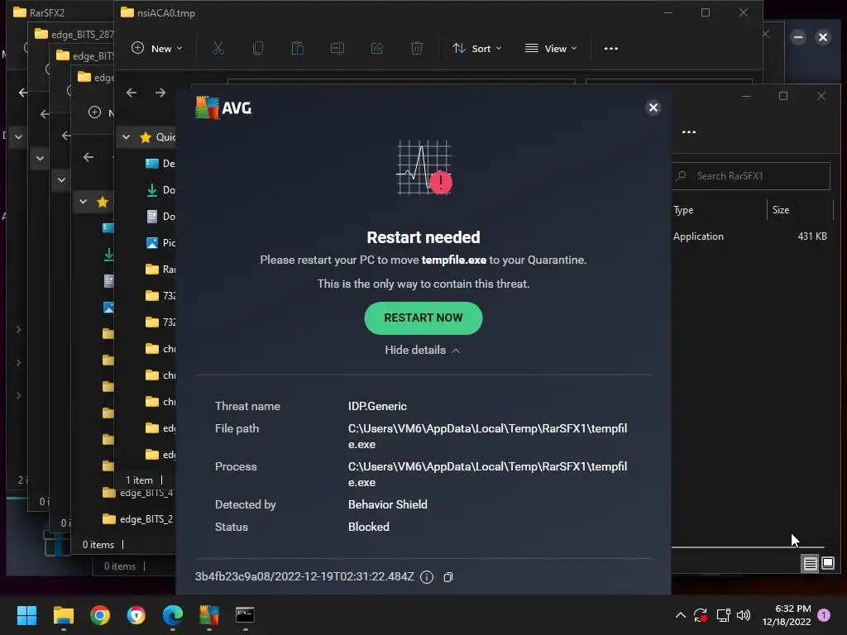Open Windows Start menu
This screenshot has width=847, height=635.
point(26,615)
